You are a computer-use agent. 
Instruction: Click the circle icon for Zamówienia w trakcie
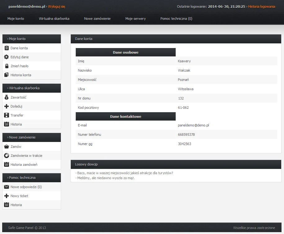(7, 156)
